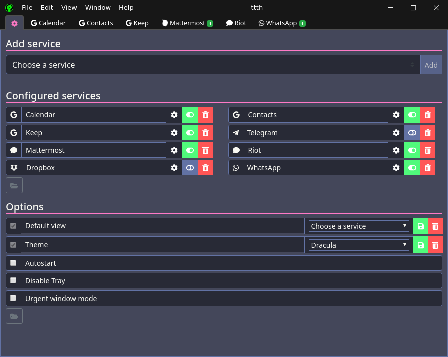Open the View menu
Image resolution: width=448 pixels, height=357 pixels.
tap(69, 8)
